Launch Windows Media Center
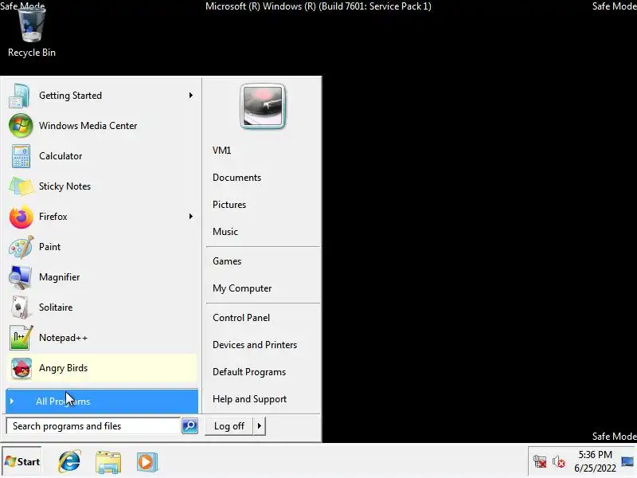Image resolution: width=637 pixels, height=478 pixels. [x=102, y=126]
